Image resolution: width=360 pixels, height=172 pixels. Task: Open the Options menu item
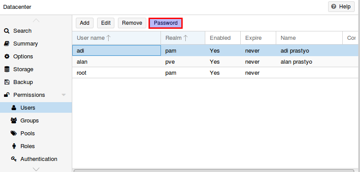point(36,57)
